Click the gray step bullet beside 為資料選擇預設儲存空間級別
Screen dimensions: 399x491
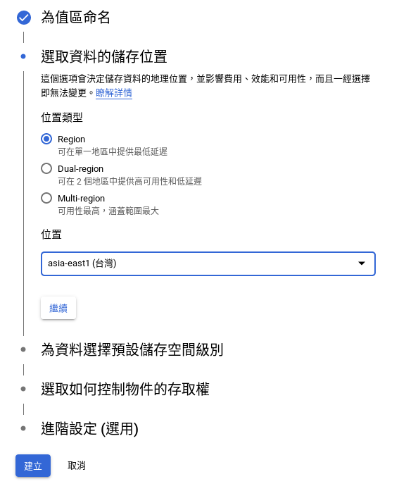pos(23,349)
